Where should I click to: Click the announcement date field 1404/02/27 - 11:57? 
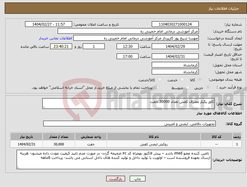49,24
